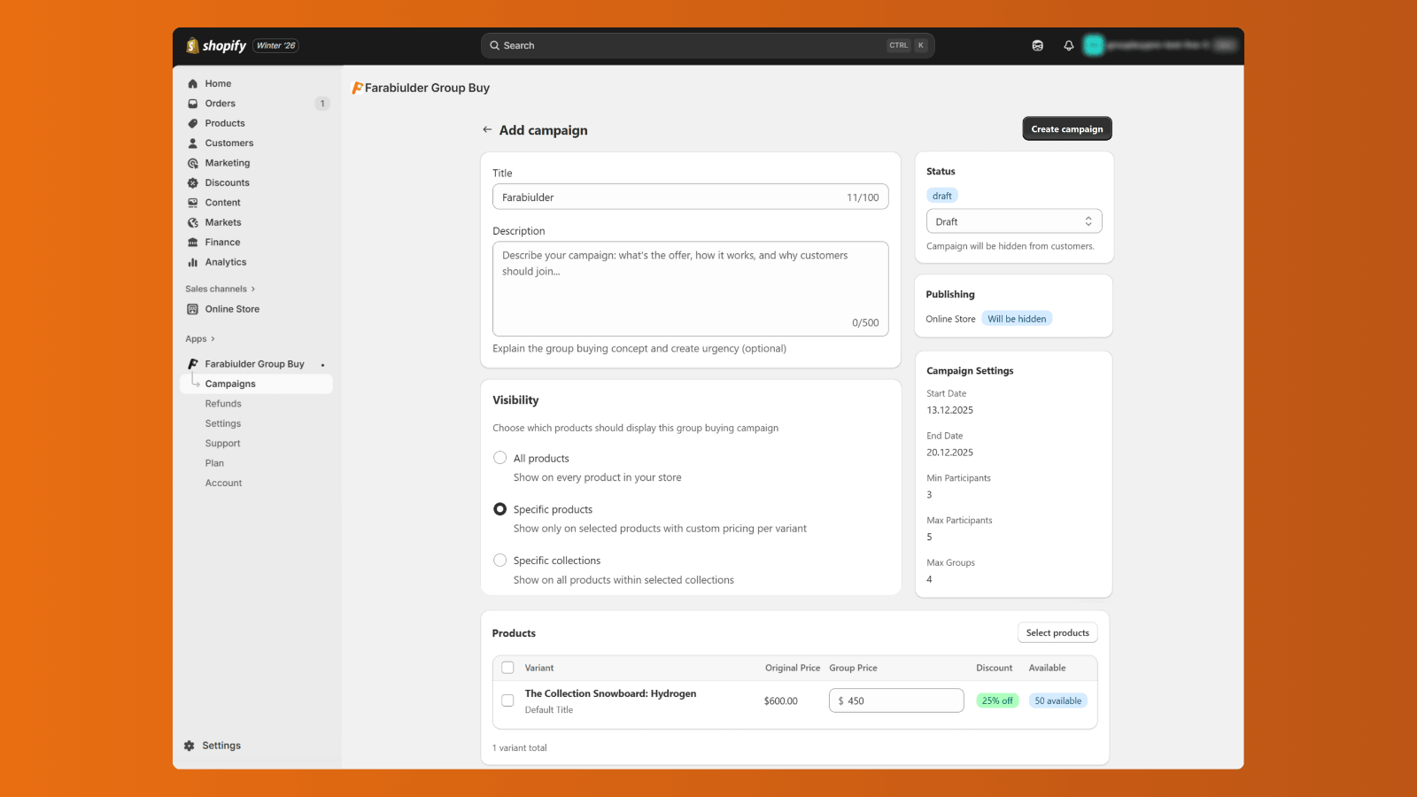Image resolution: width=1417 pixels, height=797 pixels.
Task: Click the Home icon in sidebar
Action: 193,84
